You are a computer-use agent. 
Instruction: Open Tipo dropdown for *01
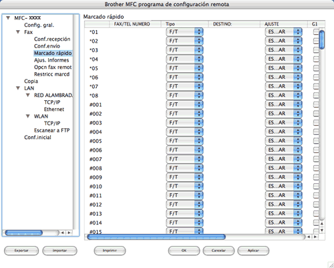[x=184, y=32]
